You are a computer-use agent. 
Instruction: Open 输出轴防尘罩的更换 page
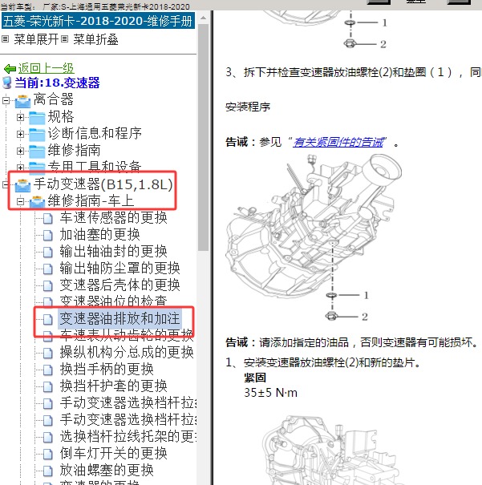pos(120,268)
